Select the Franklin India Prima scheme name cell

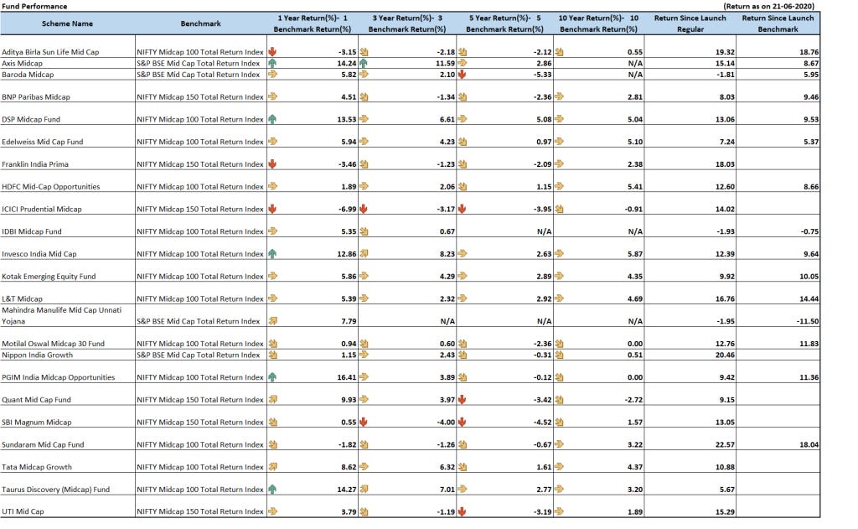(68, 158)
